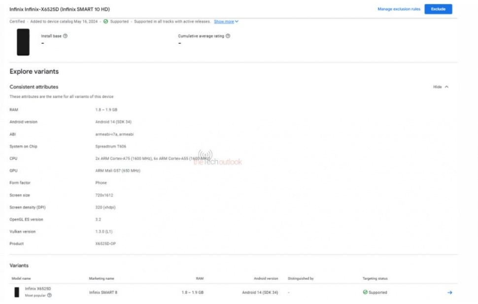This screenshot has height=304, width=478.
Task: Open Infinix X6525D variant arrow
Action: tap(449, 292)
